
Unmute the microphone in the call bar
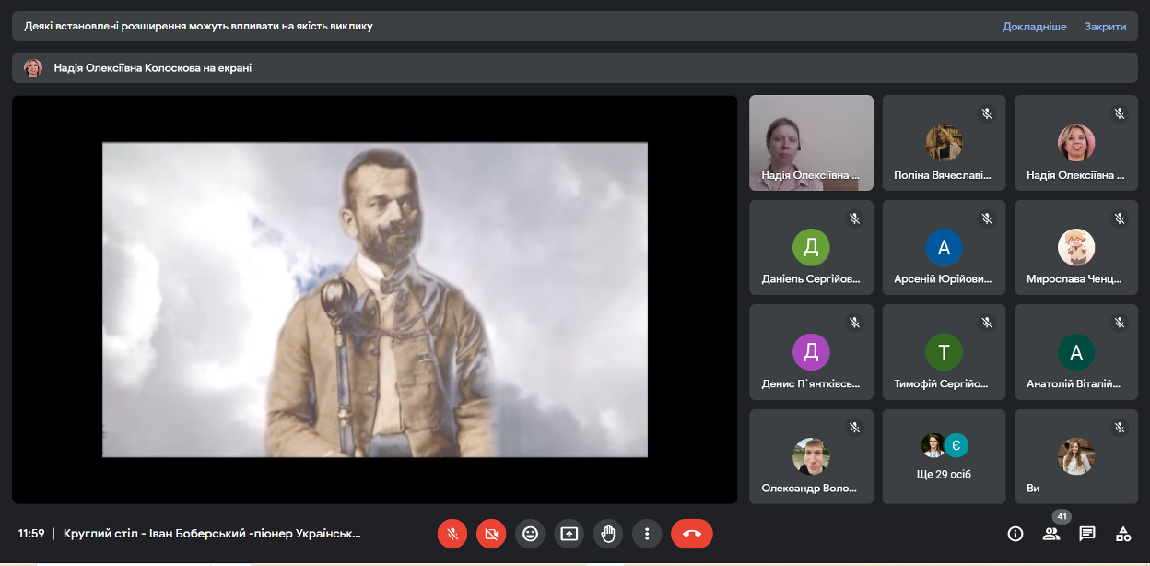452,534
